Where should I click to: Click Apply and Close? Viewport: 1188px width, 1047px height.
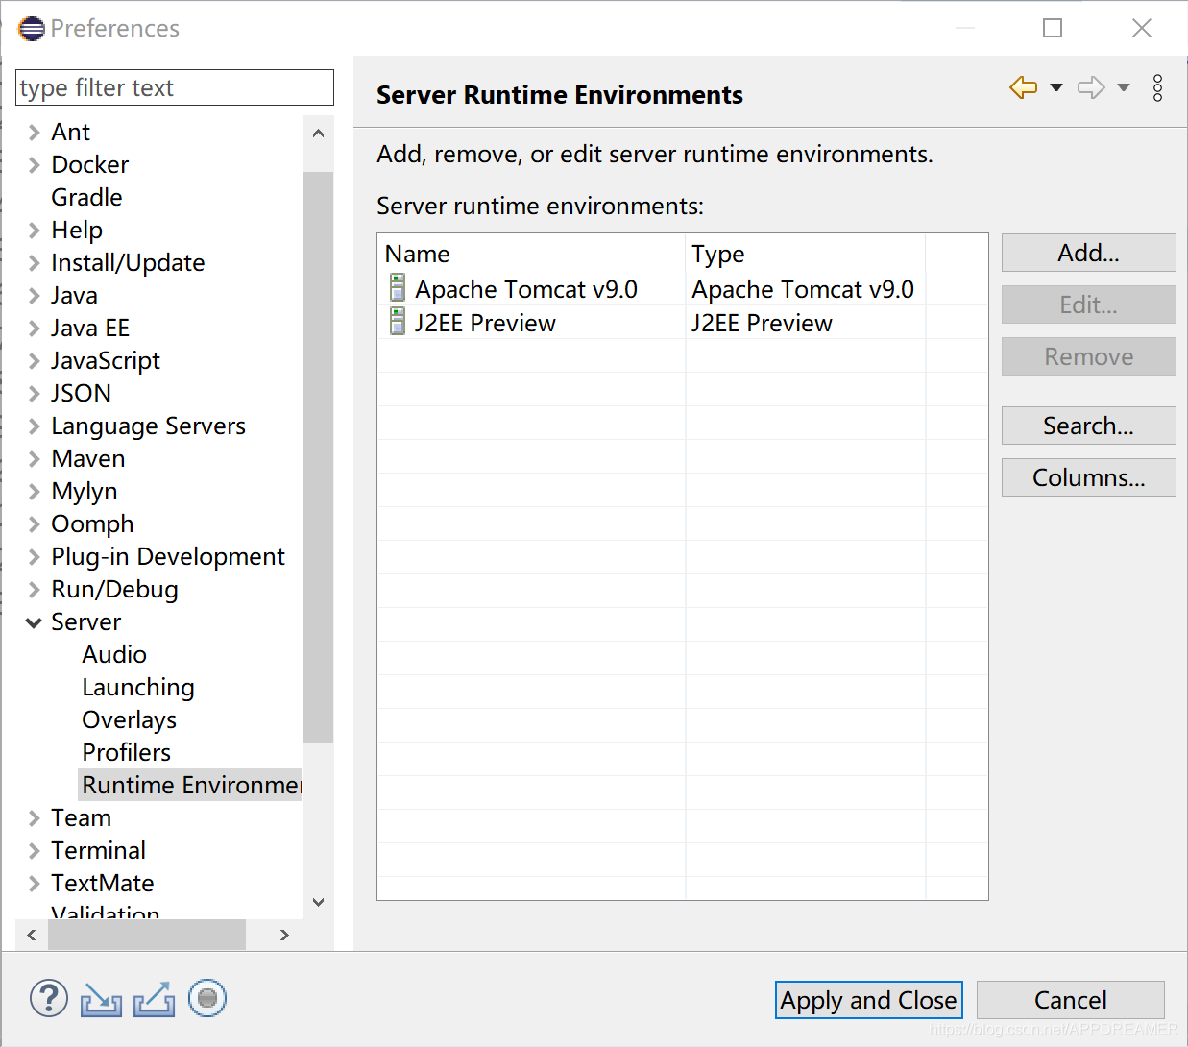click(868, 1000)
